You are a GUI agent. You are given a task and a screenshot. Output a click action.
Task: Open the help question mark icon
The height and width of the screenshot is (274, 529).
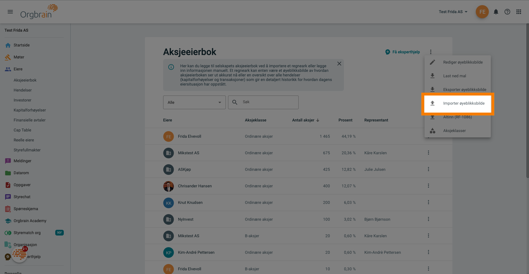[507, 12]
